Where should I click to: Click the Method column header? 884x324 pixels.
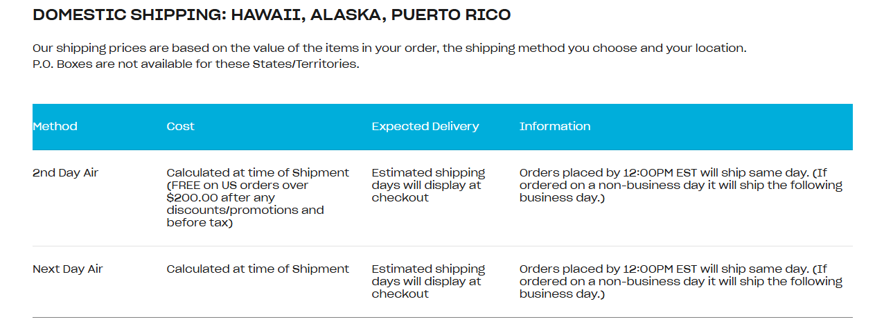point(55,126)
